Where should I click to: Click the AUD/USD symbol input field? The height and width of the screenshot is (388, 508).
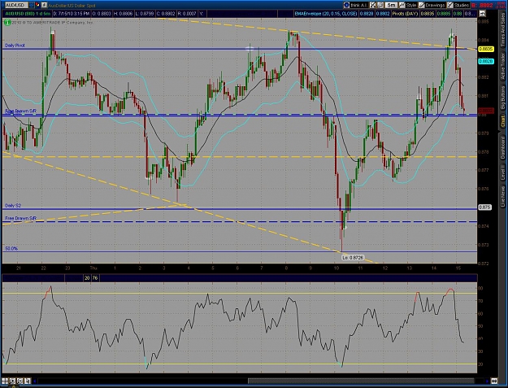point(16,5)
